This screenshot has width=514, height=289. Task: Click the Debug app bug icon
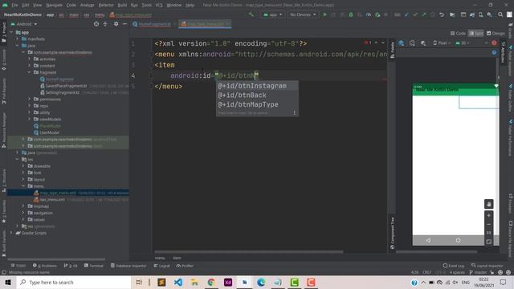tap(351, 14)
